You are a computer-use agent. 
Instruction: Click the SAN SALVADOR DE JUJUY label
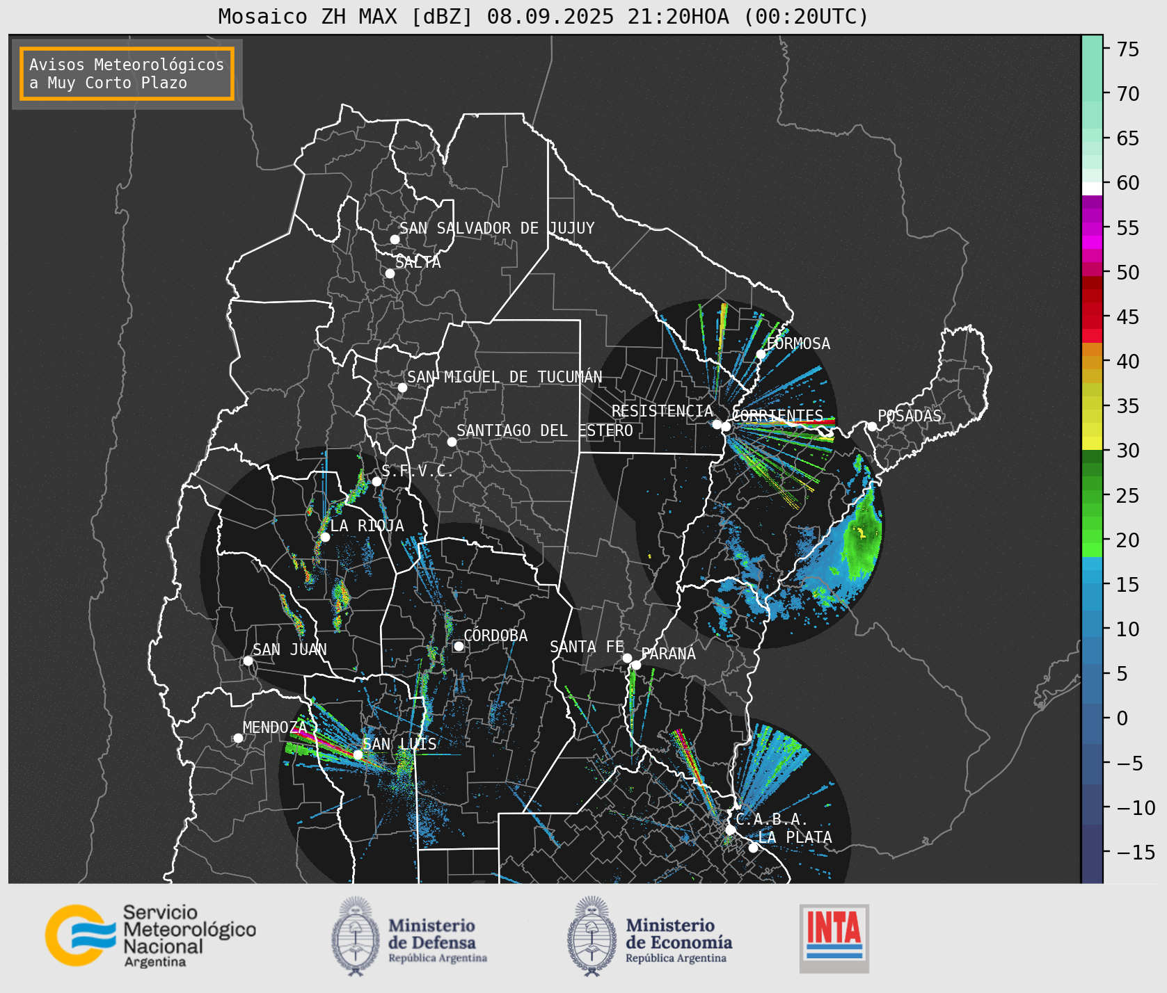pos(497,228)
